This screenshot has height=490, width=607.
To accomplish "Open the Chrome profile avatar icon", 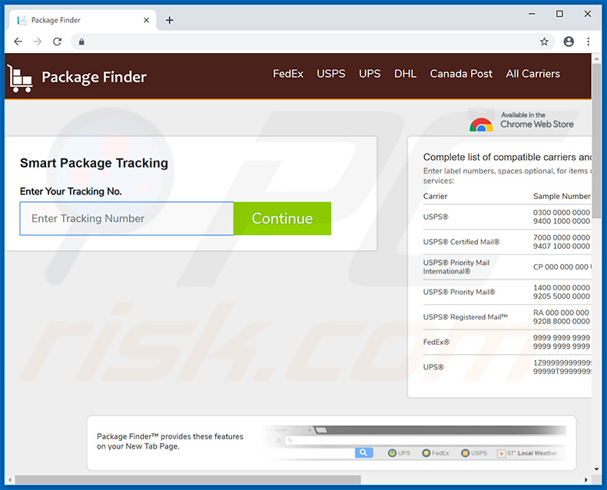I will (569, 41).
